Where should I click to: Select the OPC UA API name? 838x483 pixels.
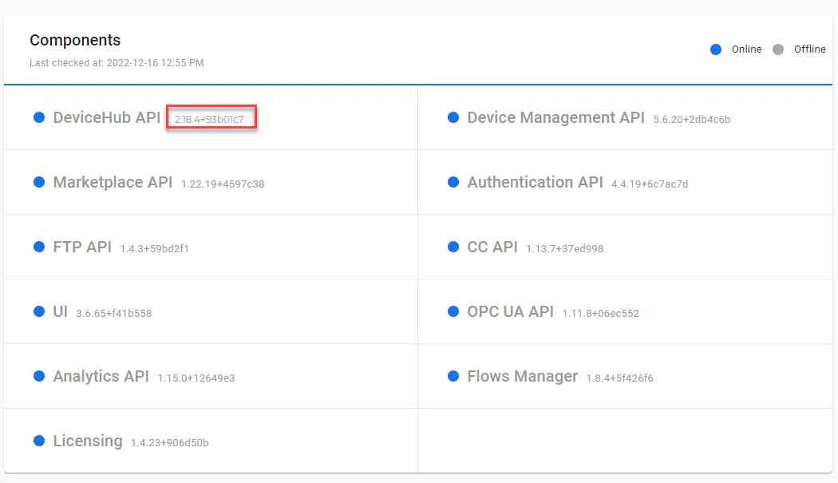click(x=511, y=312)
